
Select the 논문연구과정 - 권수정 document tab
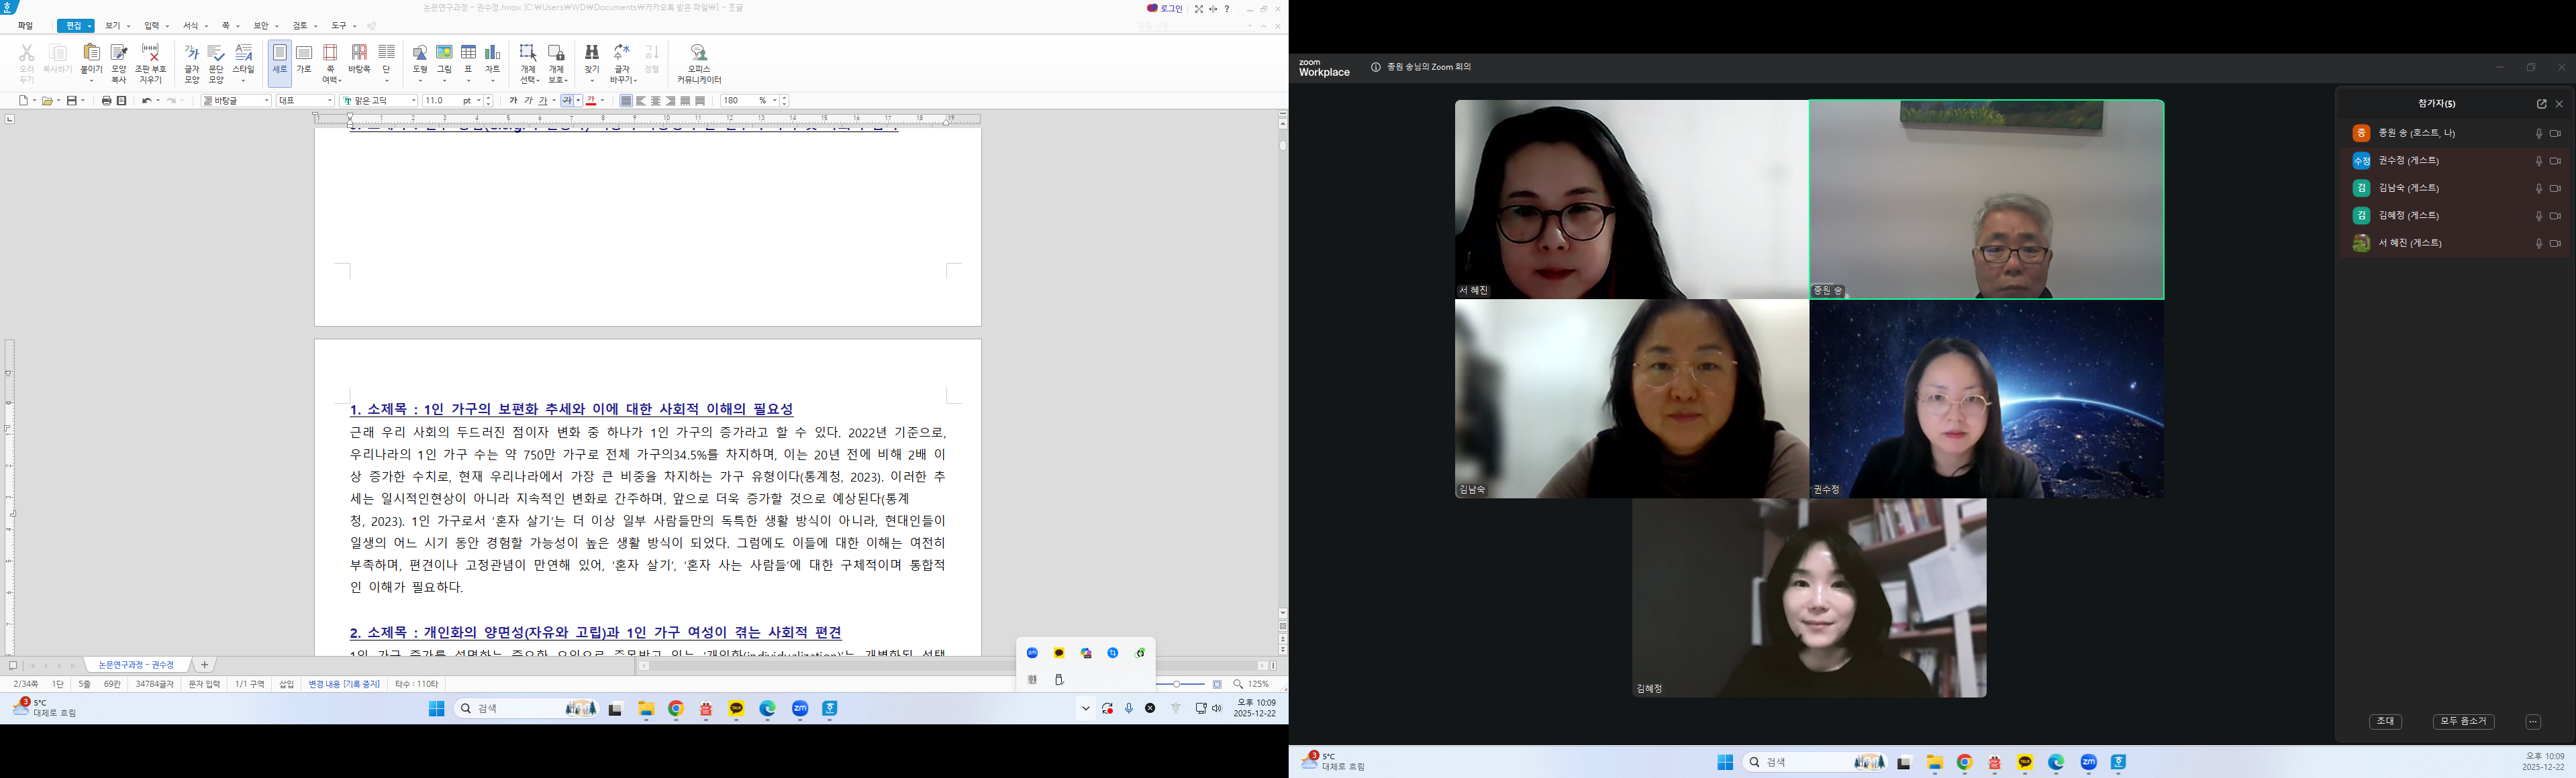pos(136,665)
